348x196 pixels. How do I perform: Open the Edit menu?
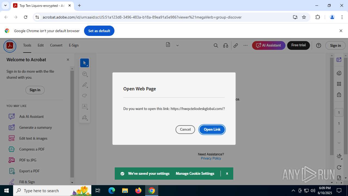41,45
